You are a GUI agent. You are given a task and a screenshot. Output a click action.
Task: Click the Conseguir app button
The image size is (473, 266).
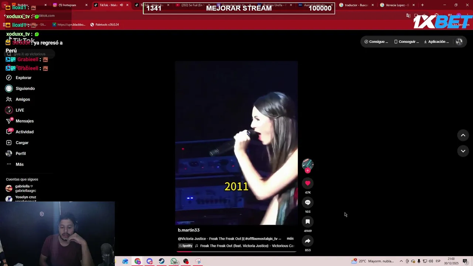(x=406, y=42)
